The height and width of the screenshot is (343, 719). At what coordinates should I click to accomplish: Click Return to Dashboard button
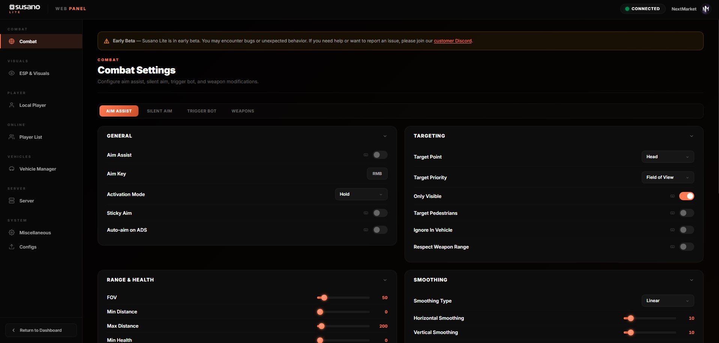point(41,330)
